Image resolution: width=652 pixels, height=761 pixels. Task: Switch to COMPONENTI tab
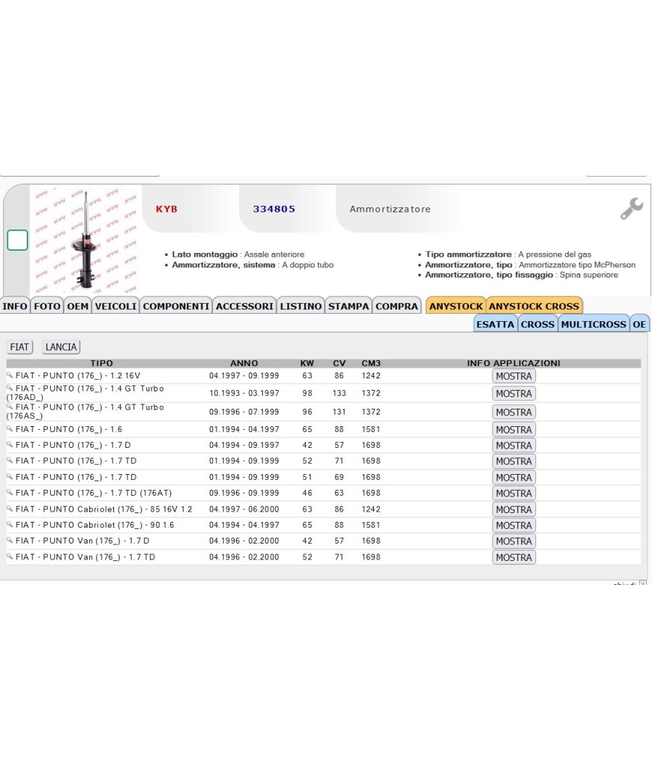(176, 306)
